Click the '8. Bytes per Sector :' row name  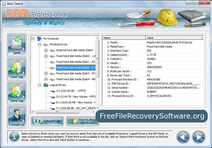click(119, 71)
